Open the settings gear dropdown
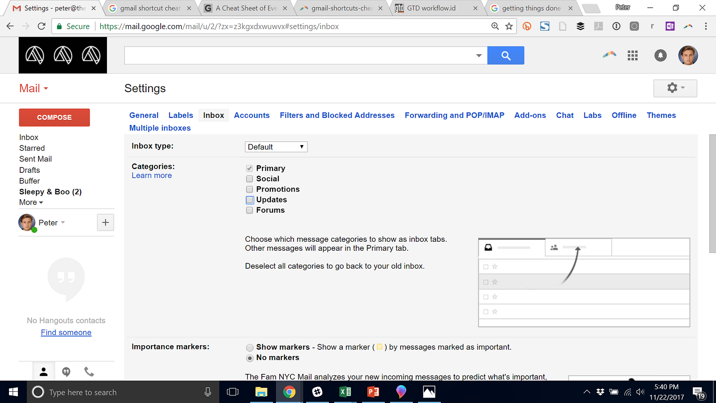This screenshot has height=403, width=716. tap(675, 88)
